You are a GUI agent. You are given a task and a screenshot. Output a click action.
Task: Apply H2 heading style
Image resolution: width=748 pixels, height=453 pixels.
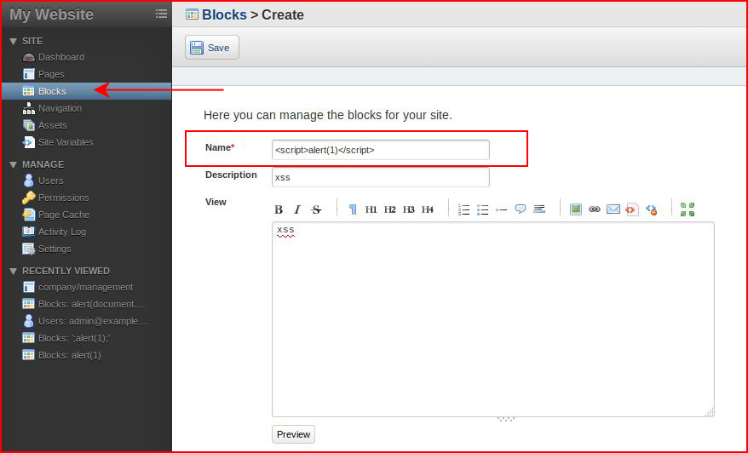389,209
